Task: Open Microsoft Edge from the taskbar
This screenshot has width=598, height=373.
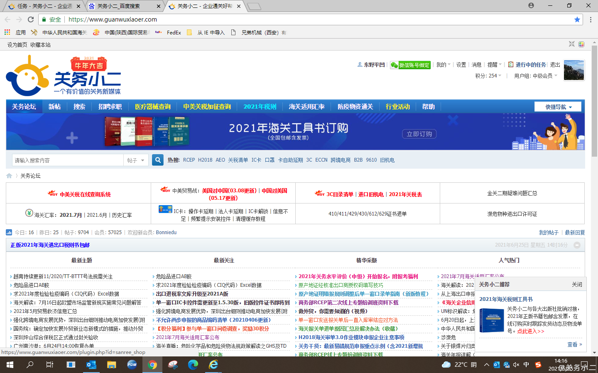Action: [x=193, y=365]
